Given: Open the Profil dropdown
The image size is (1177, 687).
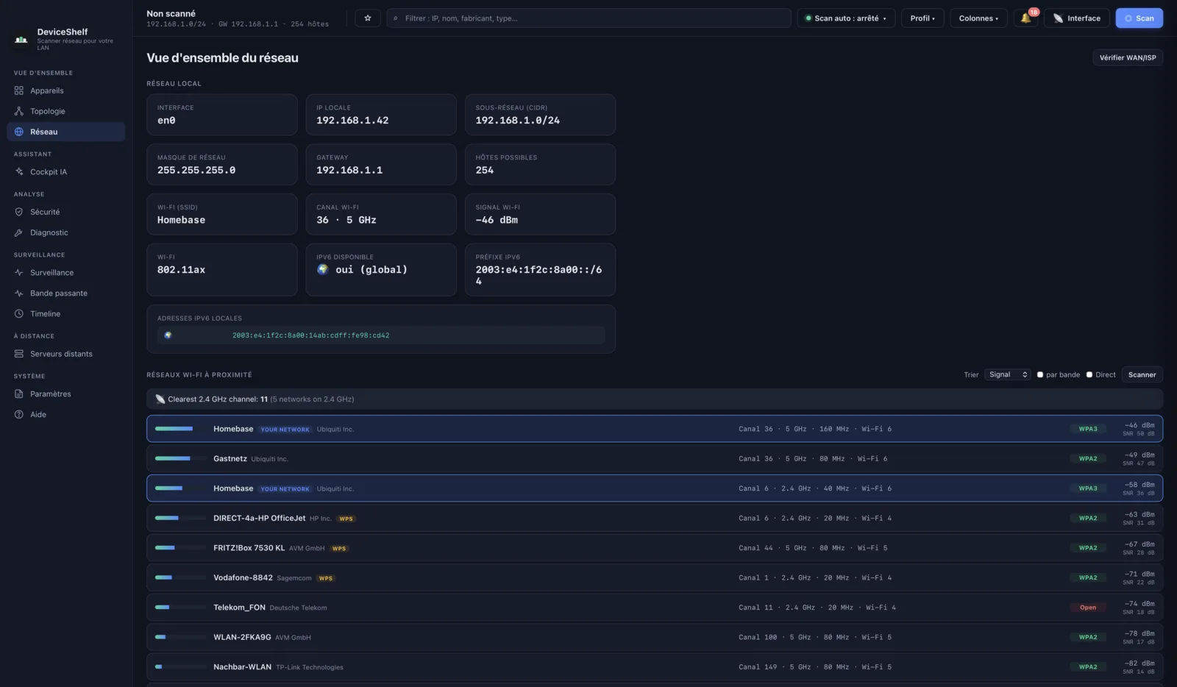Looking at the screenshot, I should point(922,18).
